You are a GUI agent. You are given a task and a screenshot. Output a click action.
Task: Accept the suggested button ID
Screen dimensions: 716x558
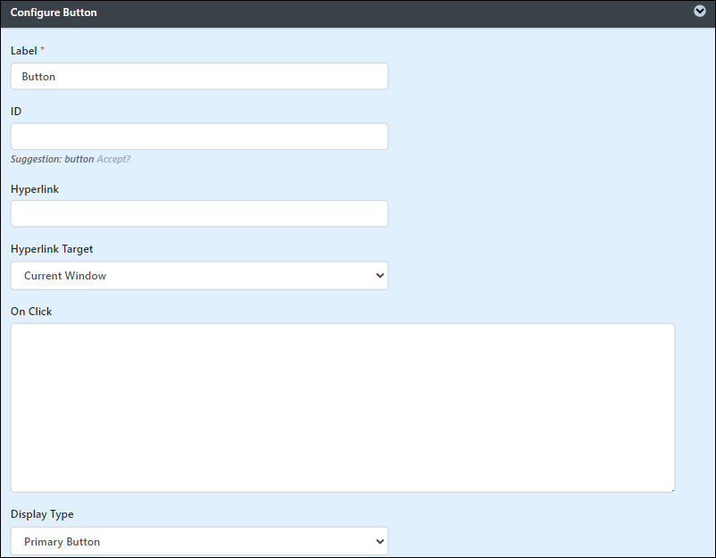(x=113, y=159)
